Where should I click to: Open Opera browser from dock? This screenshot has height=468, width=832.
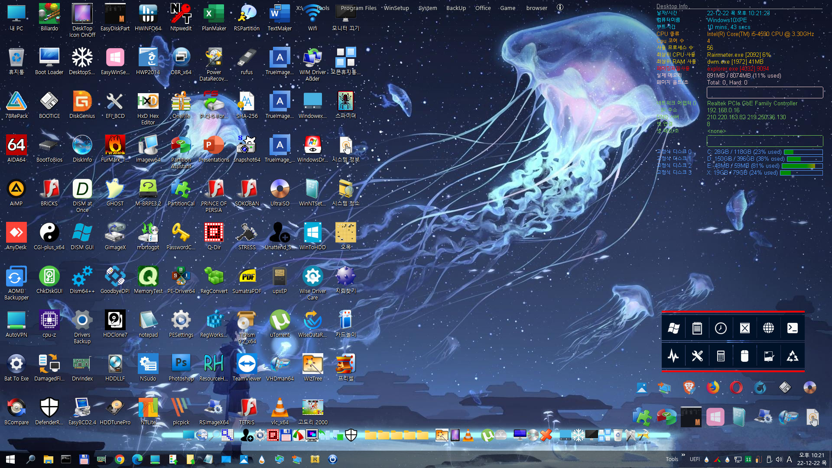[736, 387]
